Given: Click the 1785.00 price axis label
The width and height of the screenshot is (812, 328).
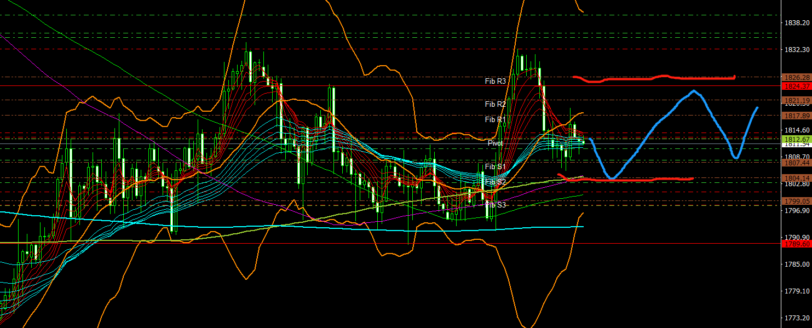Looking at the screenshot, I should [x=797, y=264].
